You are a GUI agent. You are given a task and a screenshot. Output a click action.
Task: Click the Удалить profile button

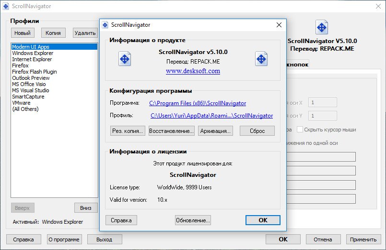click(x=85, y=33)
